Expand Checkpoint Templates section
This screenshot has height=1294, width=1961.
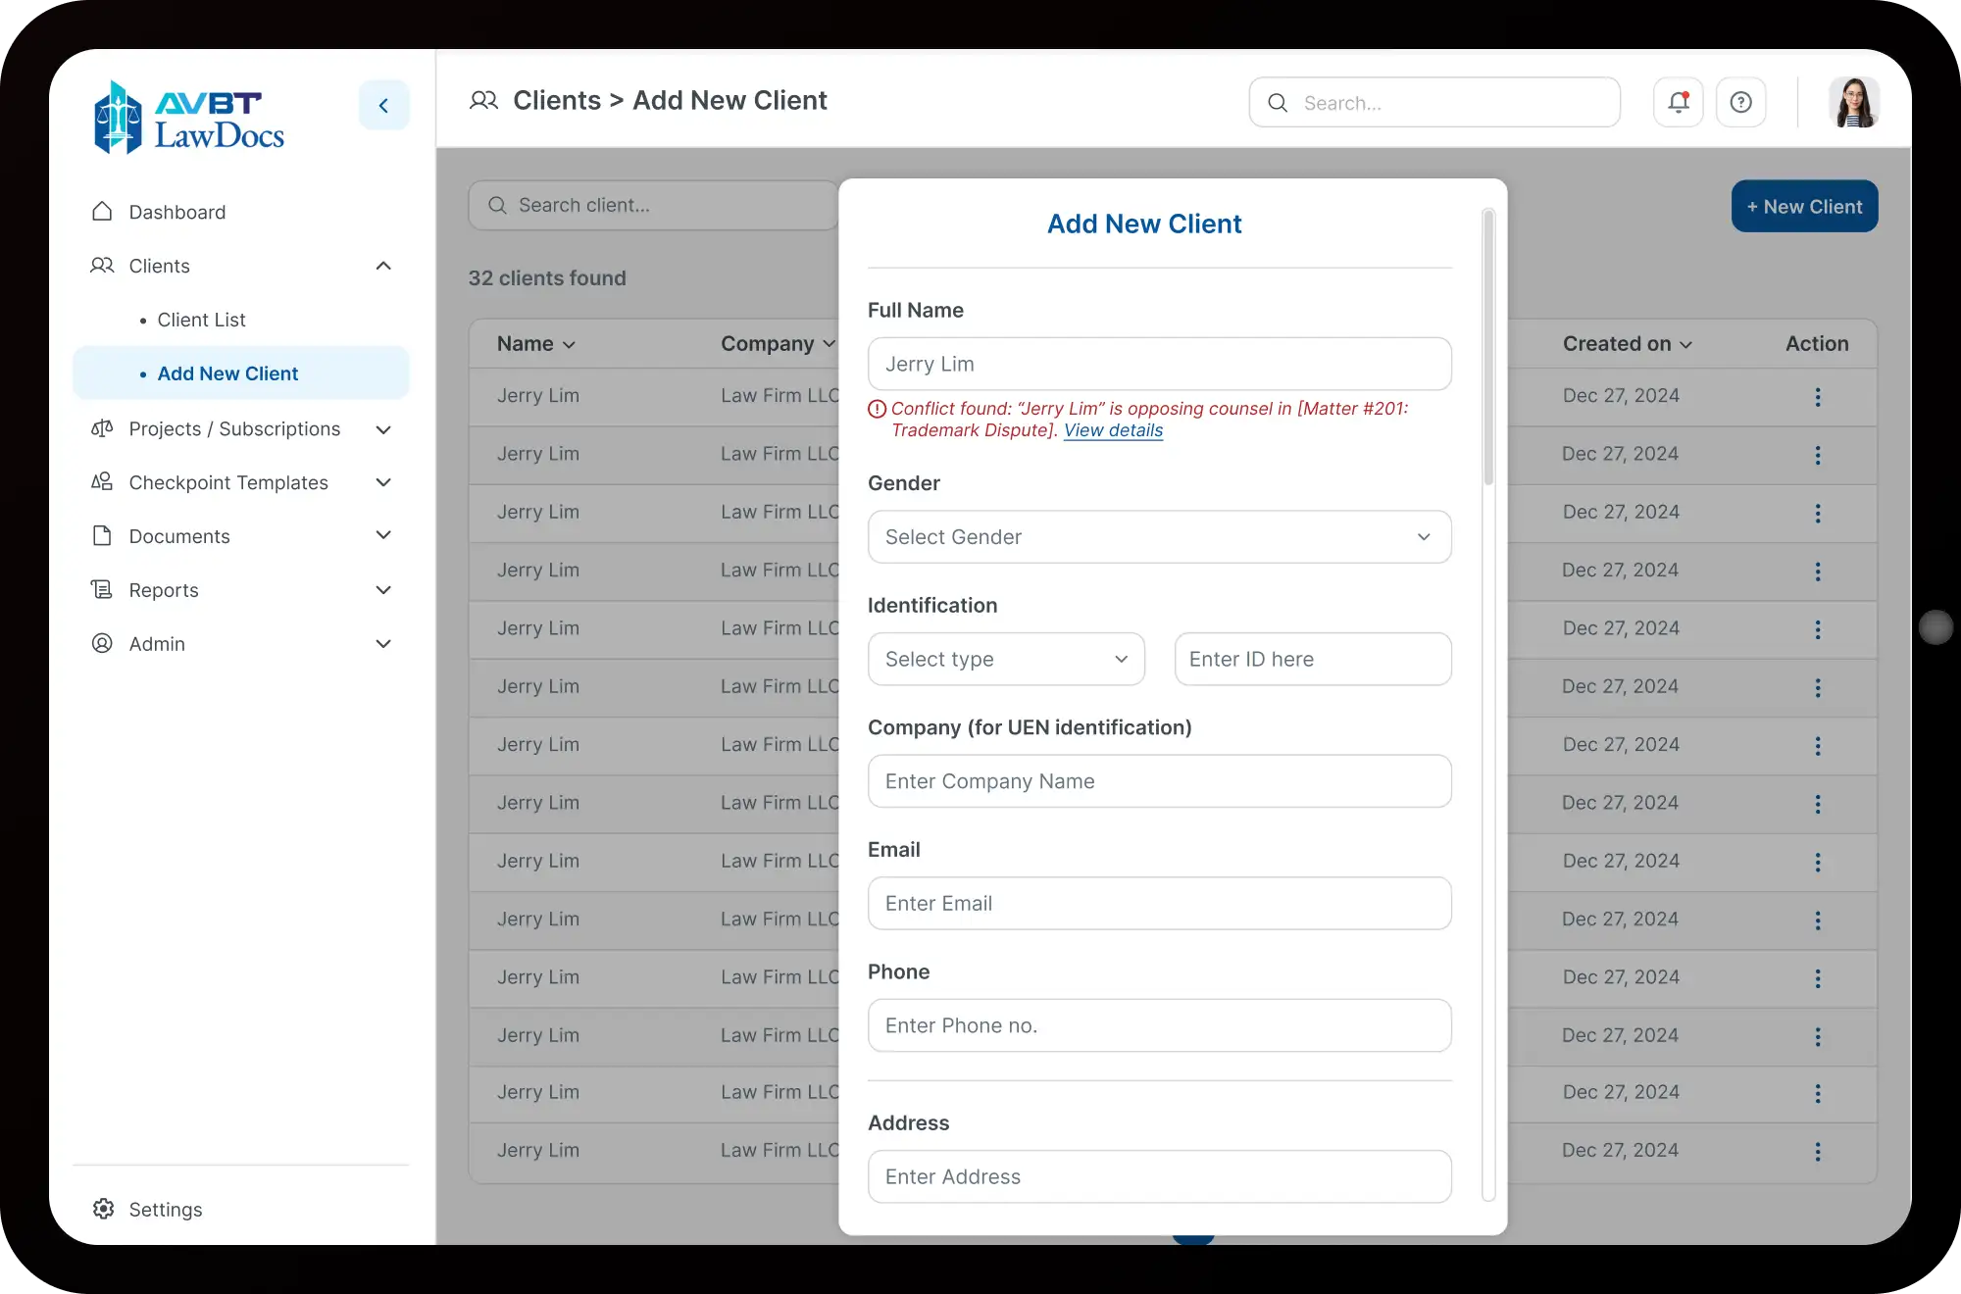tap(383, 482)
